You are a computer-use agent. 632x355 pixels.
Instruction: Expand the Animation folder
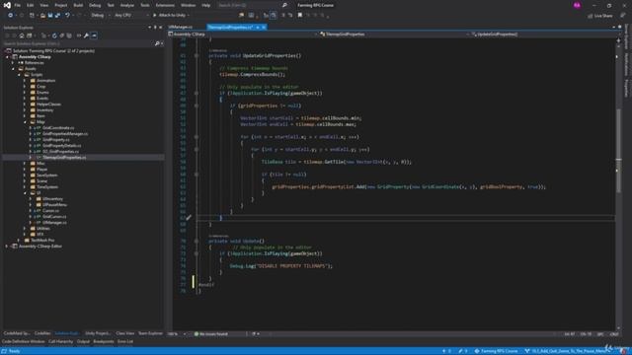25,81
